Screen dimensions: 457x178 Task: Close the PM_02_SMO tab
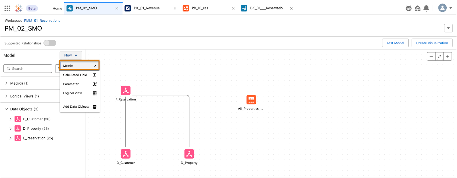click(x=117, y=9)
